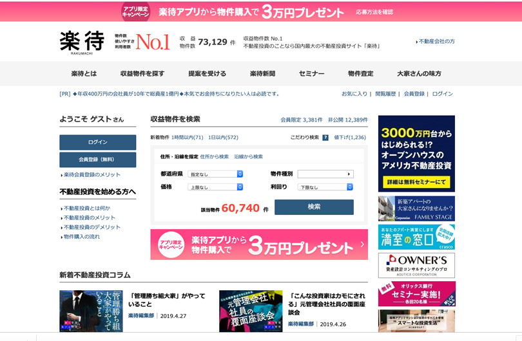Open the 大家さんの味方 menu item

coord(419,74)
